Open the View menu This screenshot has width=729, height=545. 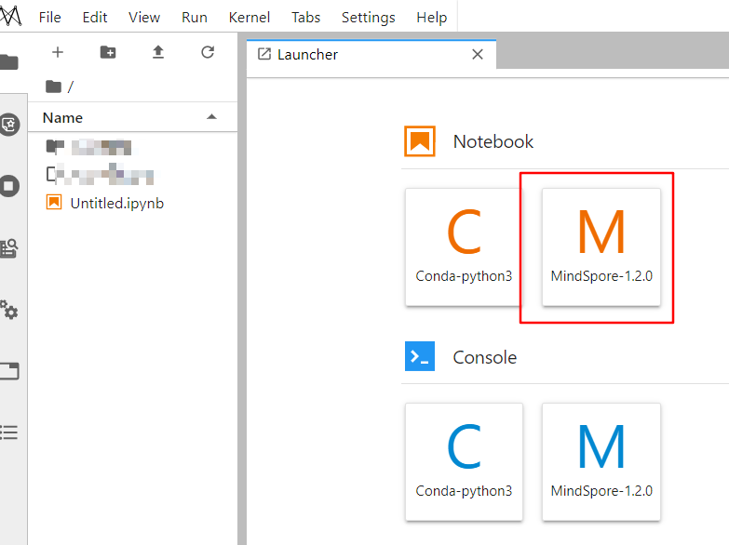144,17
